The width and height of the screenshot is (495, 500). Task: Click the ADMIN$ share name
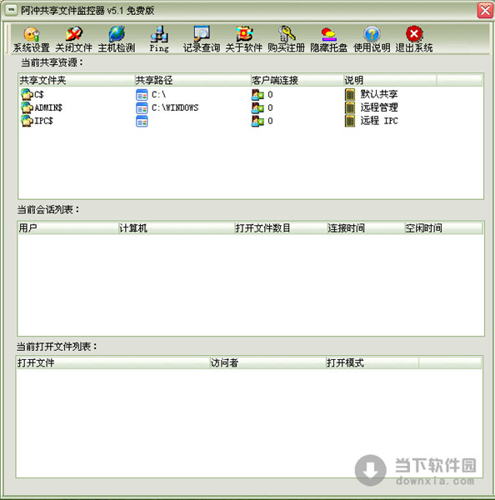point(48,107)
